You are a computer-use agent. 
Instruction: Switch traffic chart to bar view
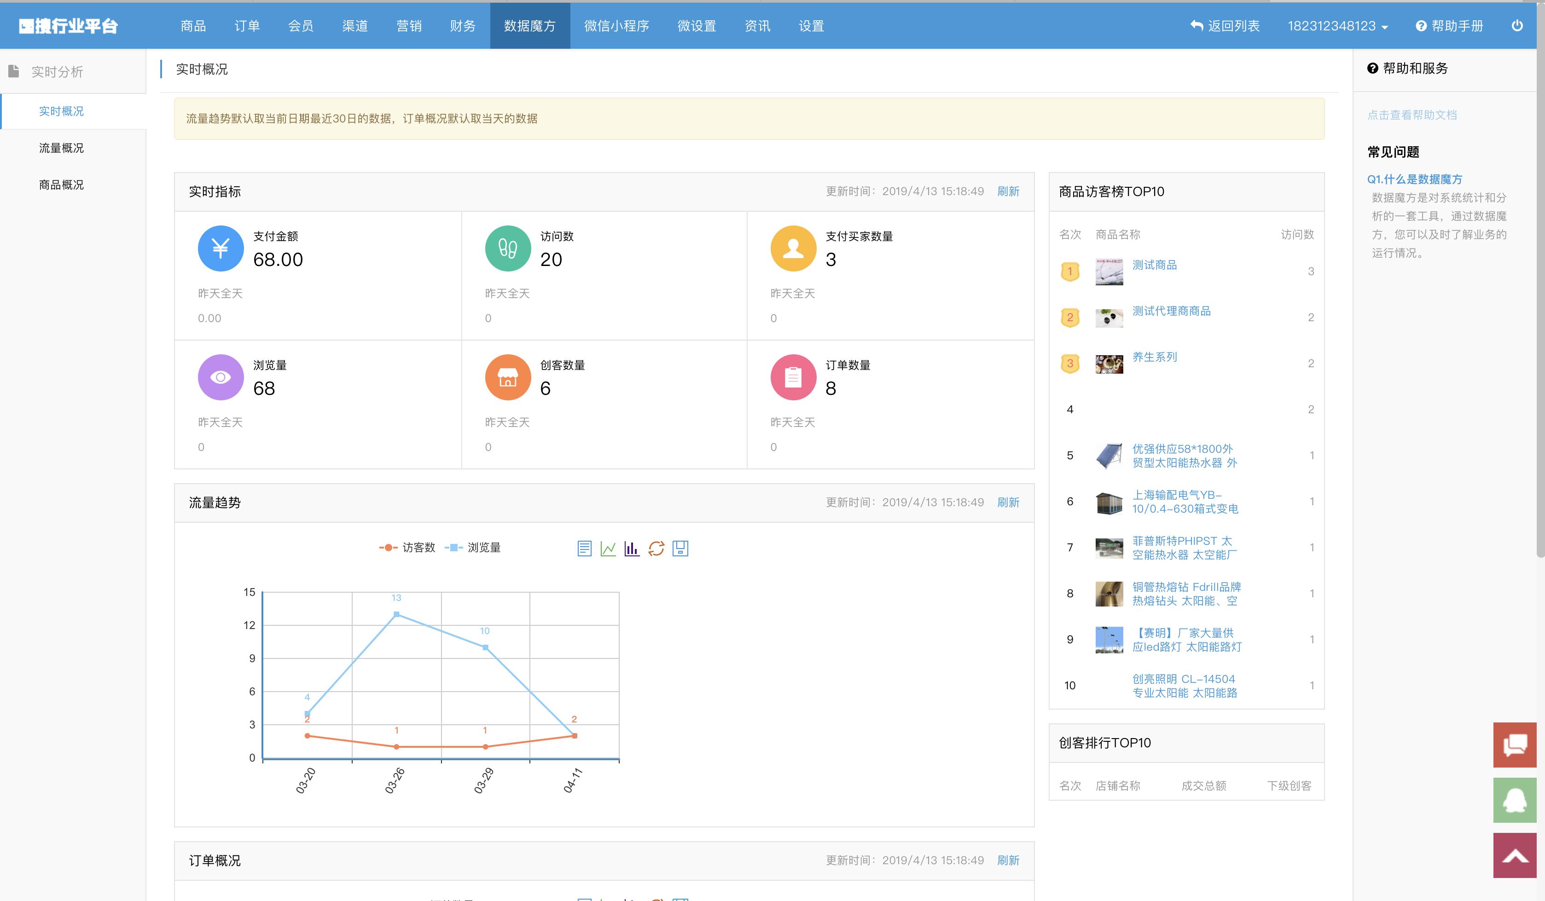632,548
